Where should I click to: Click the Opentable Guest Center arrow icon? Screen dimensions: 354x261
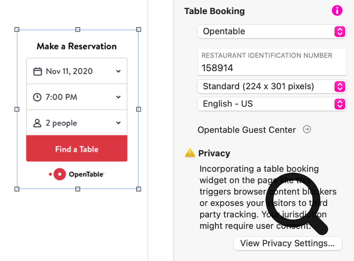[x=307, y=129]
